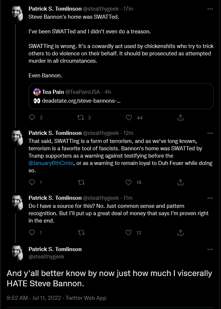Viewport: 221px width, 309px height.
Task: View Patrick S. Tomlinson avatar on main tweet
Action: (18, 253)
